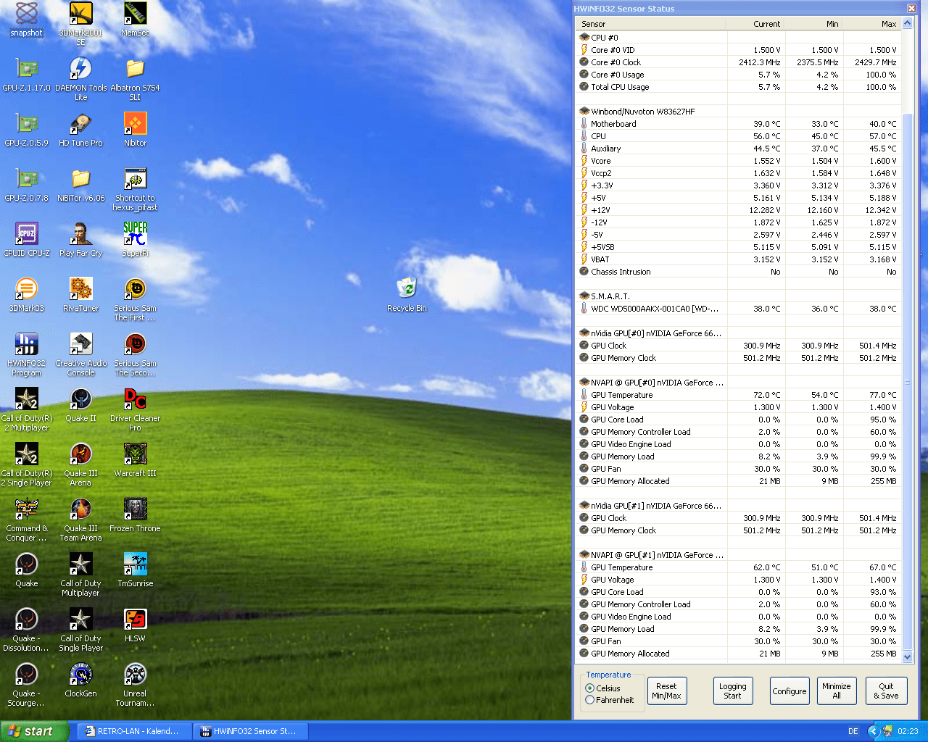Click Reset Min/Max button

click(x=666, y=691)
